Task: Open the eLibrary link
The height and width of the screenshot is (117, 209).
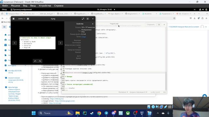Action: pos(57,99)
